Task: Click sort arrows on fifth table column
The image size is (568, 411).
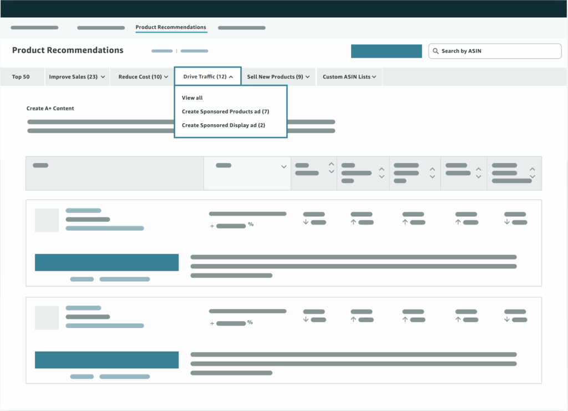Action: click(432, 172)
